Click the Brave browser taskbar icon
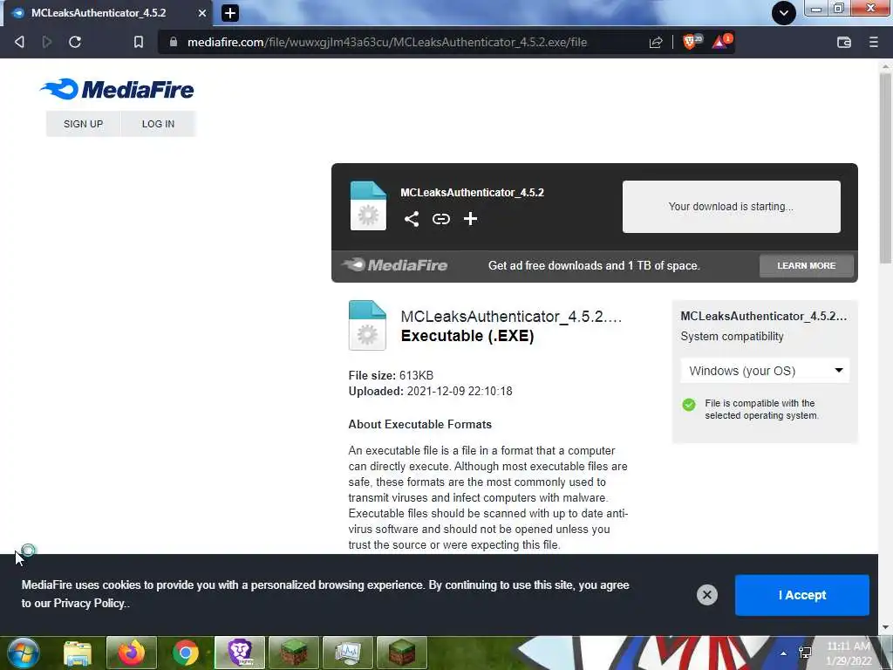The width and height of the screenshot is (893, 670). point(240,653)
